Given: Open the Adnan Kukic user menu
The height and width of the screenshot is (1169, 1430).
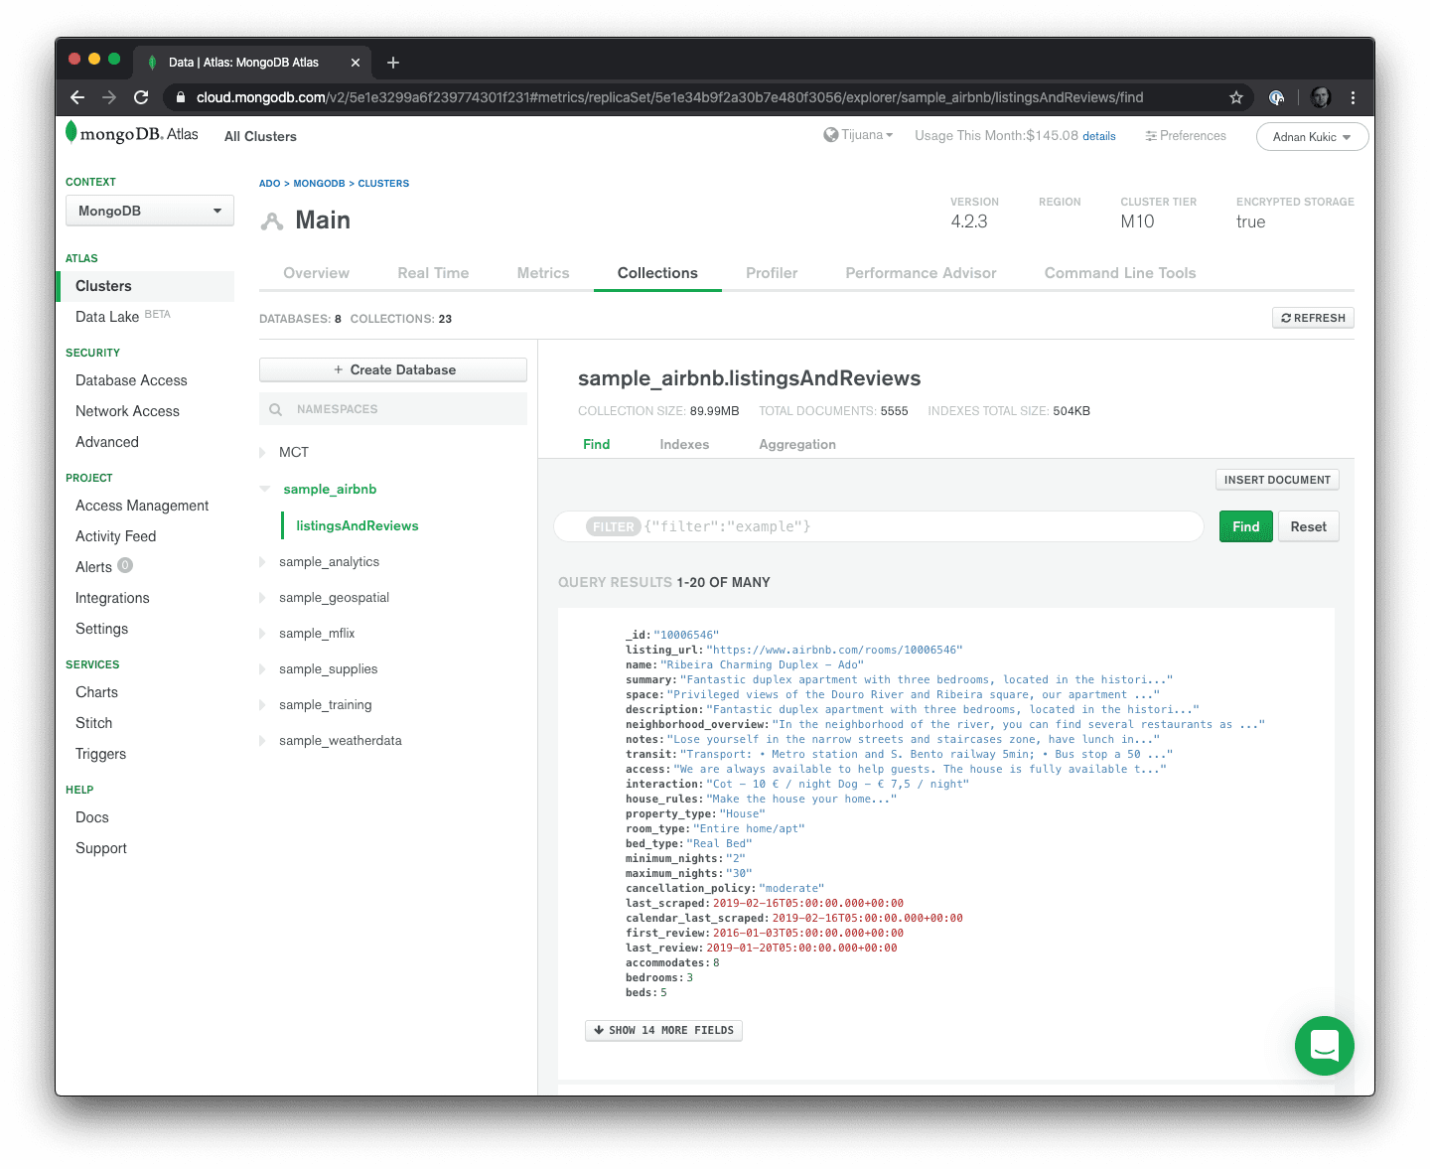Looking at the screenshot, I should coord(1311,137).
